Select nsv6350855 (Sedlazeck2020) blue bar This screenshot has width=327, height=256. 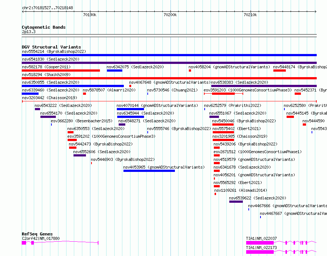coord(73,86)
